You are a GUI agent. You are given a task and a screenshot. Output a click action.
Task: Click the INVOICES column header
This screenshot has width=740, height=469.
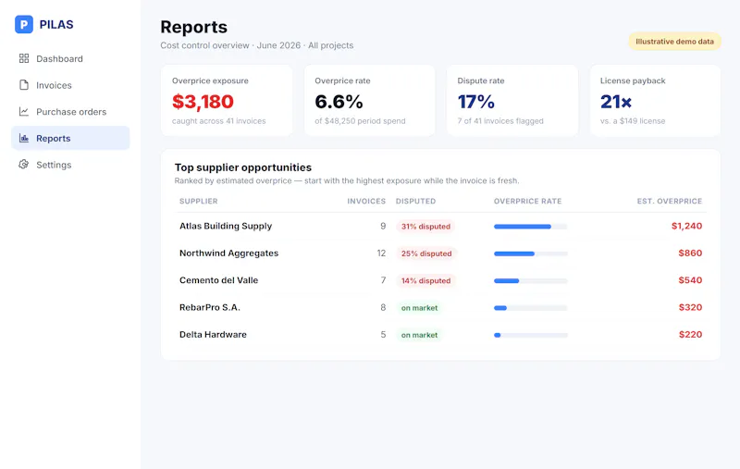pos(366,201)
